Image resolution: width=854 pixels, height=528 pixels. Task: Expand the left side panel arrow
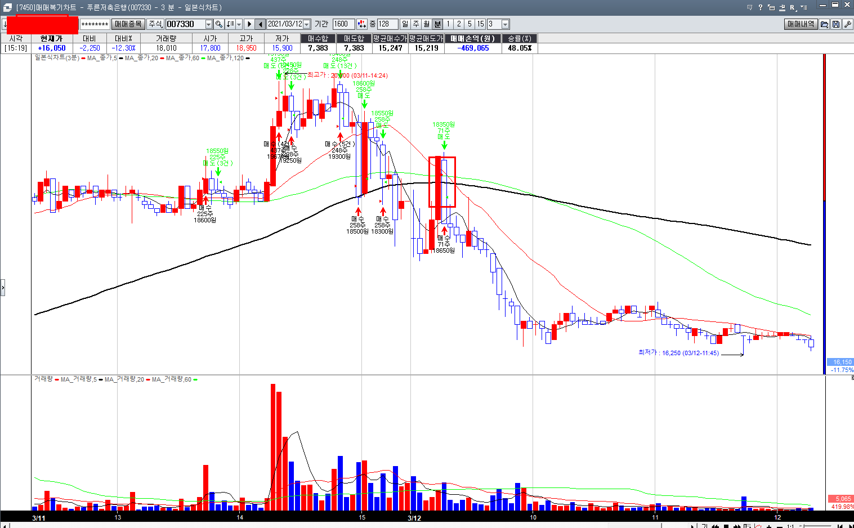click(2, 287)
